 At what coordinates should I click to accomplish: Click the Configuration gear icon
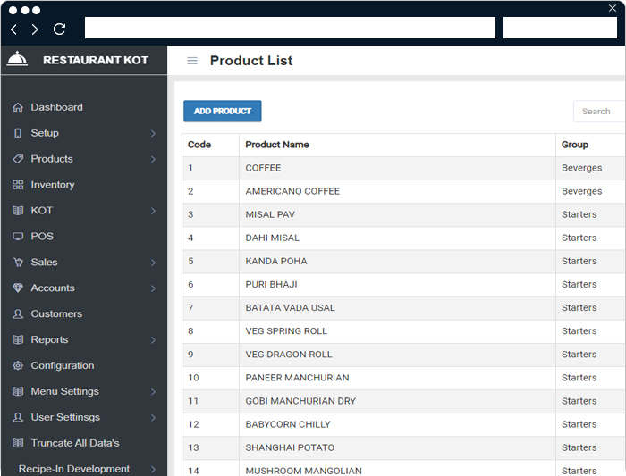tap(18, 366)
